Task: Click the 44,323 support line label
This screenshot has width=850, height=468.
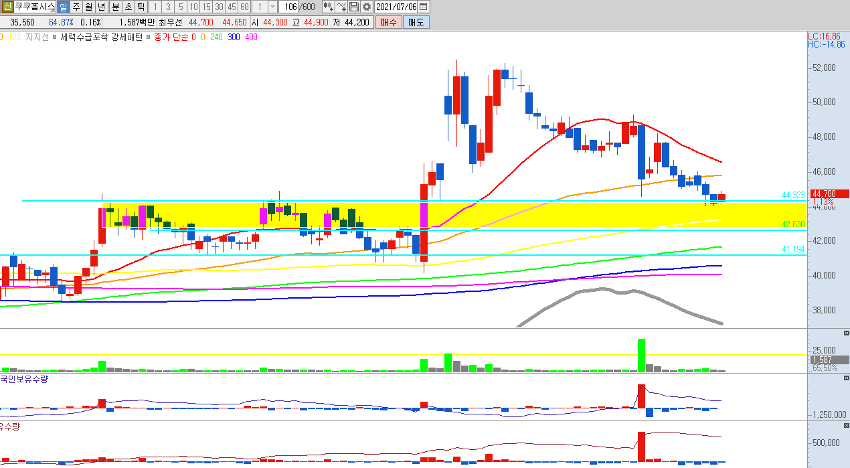Action: pos(793,195)
